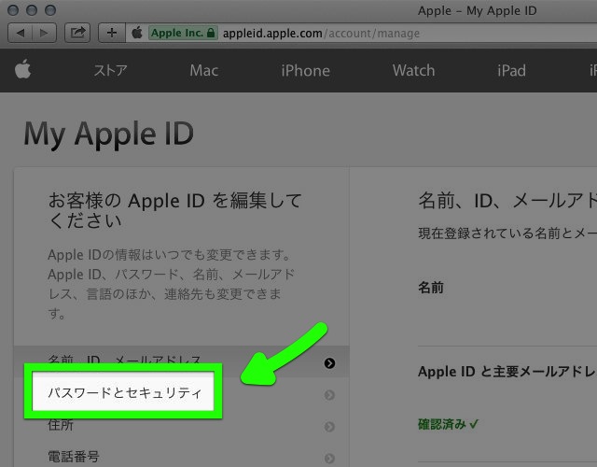Click the 確認済み verified status text
Screen dimensions: 597x467
(448, 424)
